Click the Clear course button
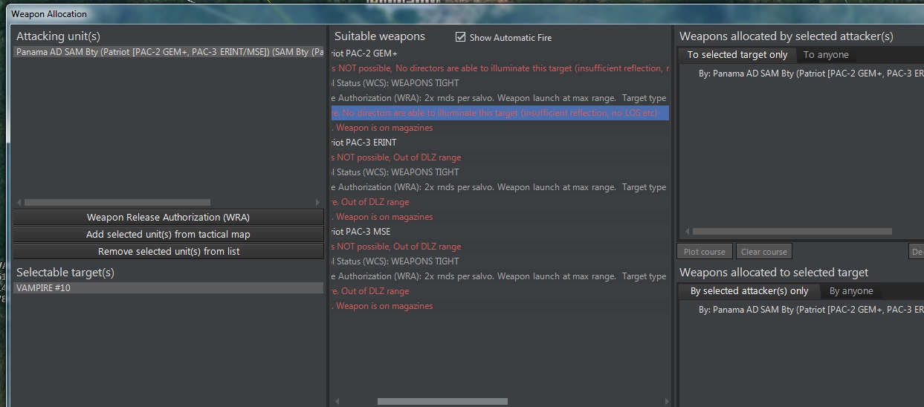The image size is (924, 407). tap(763, 252)
